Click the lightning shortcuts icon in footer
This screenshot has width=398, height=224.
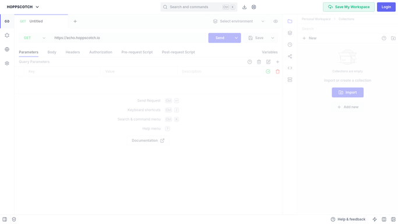[x=375, y=219]
